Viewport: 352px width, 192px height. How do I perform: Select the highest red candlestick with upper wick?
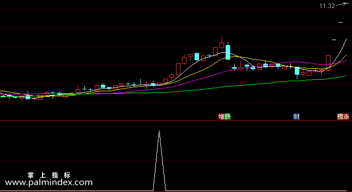222,43
